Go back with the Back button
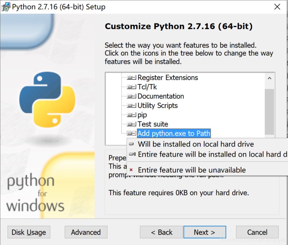 (161, 232)
